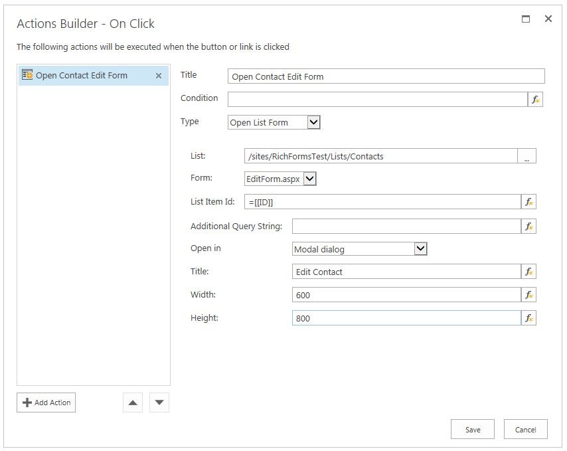Move selected action up
This screenshot has width=567, height=451.
point(133,403)
